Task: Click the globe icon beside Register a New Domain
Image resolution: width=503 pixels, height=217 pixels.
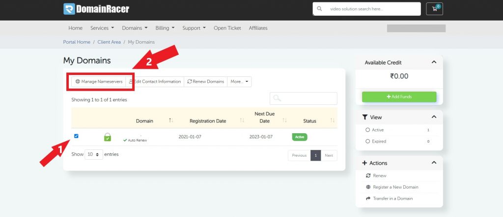Action: (368, 187)
